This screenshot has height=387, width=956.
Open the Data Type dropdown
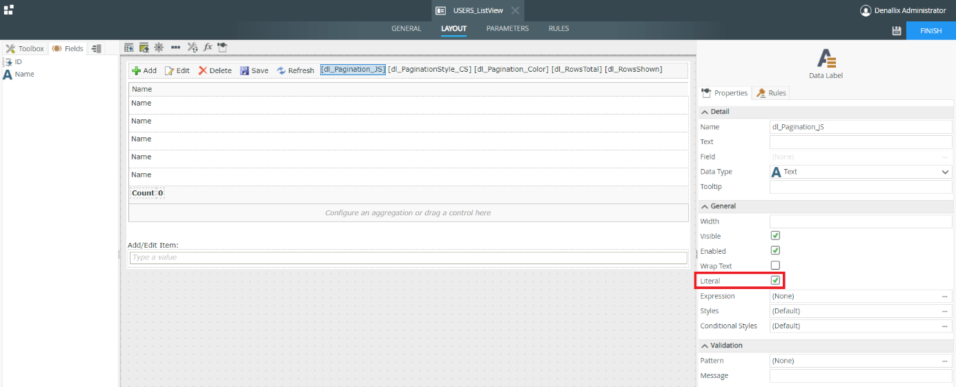pos(860,172)
